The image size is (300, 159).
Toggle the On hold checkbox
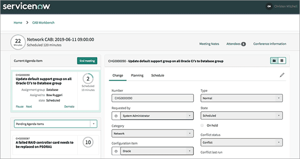(x=202, y=125)
